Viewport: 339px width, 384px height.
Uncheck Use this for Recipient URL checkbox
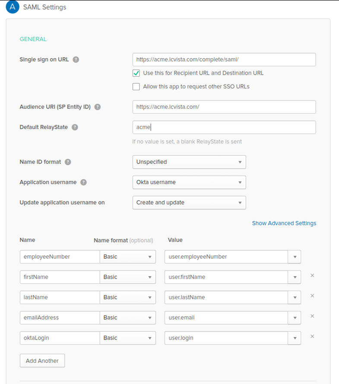coord(136,73)
